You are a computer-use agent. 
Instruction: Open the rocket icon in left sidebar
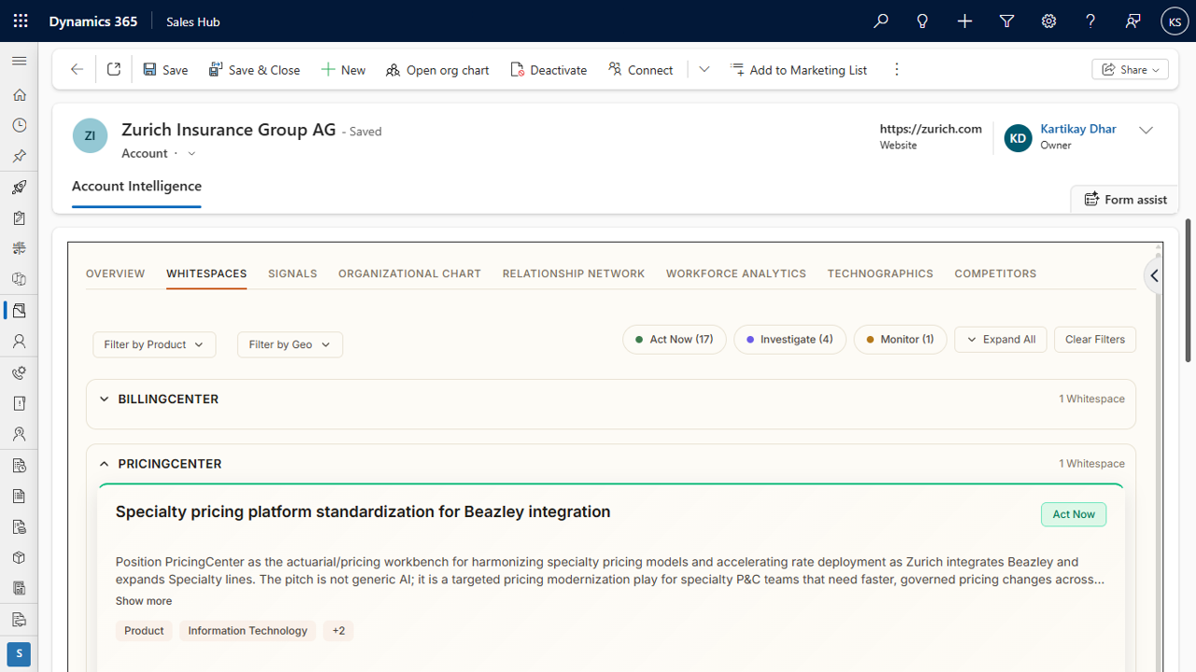click(x=19, y=187)
